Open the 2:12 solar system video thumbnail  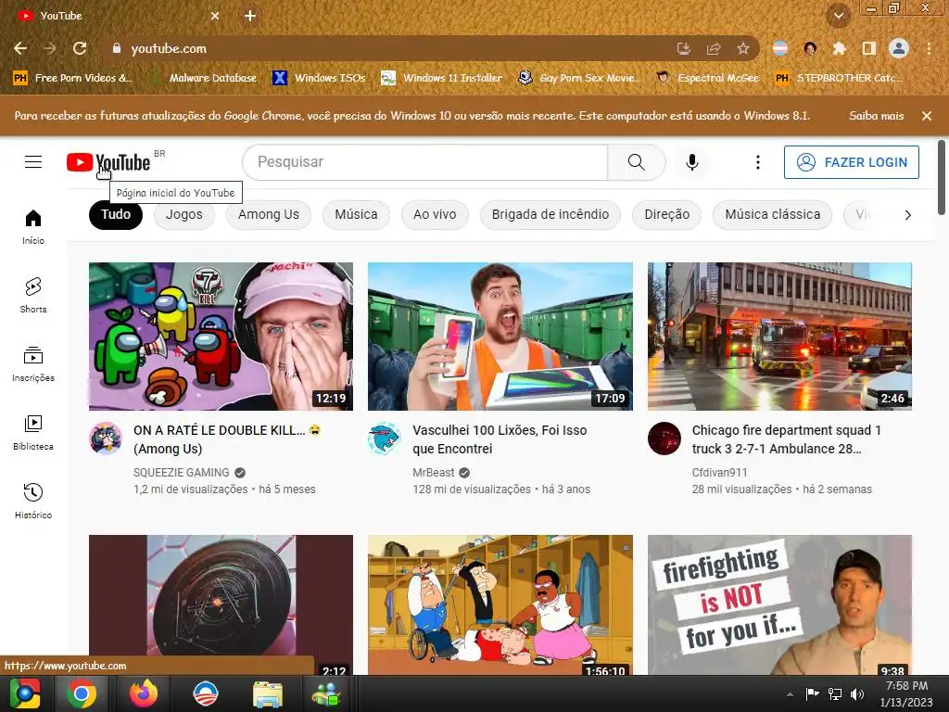pos(221,604)
